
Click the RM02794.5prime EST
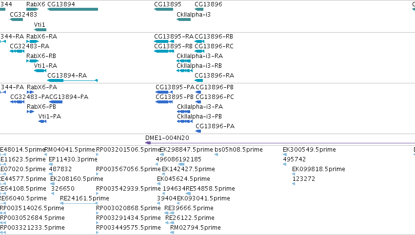pos(172,233)
